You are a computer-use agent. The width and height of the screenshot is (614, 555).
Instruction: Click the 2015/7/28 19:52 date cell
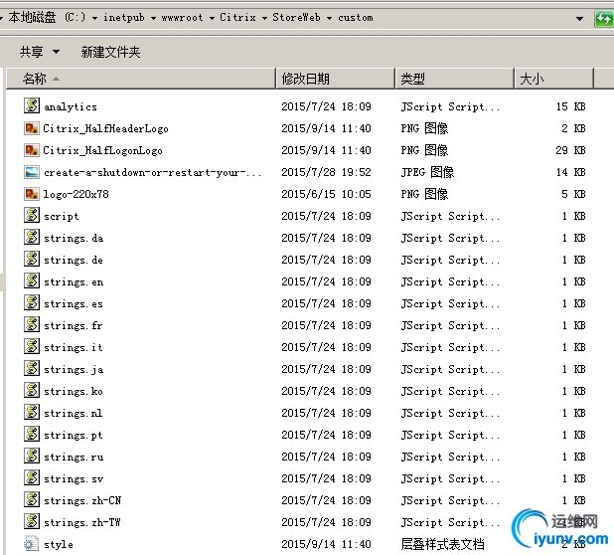326,172
